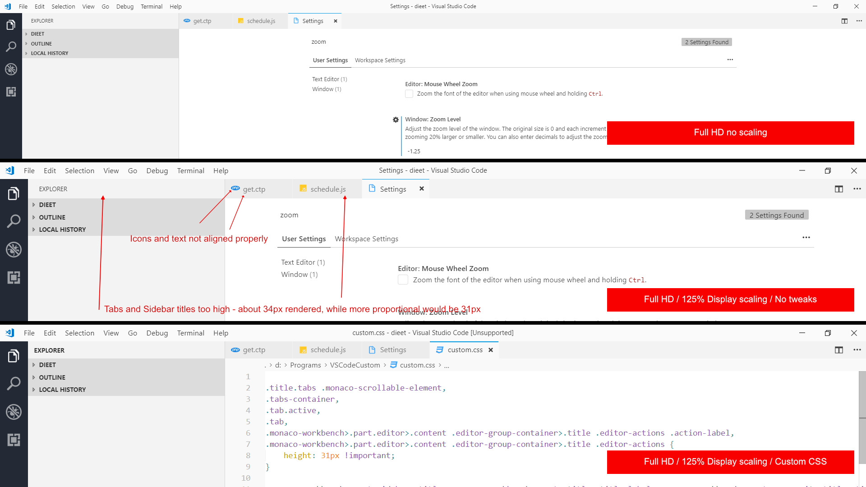Screen dimensions: 866x487
Task: Click Explorer activity icon in the no-scaling window
Action: (x=11, y=25)
